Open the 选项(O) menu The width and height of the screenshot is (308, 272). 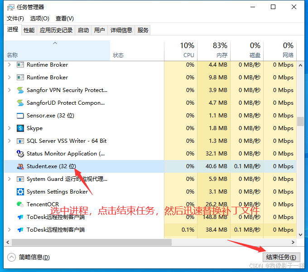coord(40,19)
